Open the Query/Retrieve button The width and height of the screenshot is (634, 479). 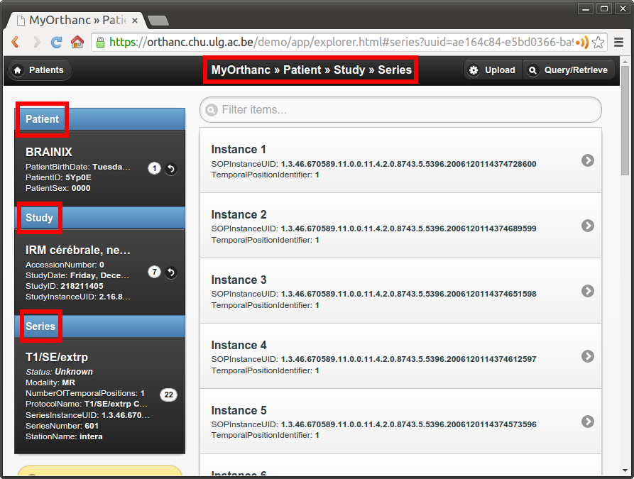coord(569,70)
